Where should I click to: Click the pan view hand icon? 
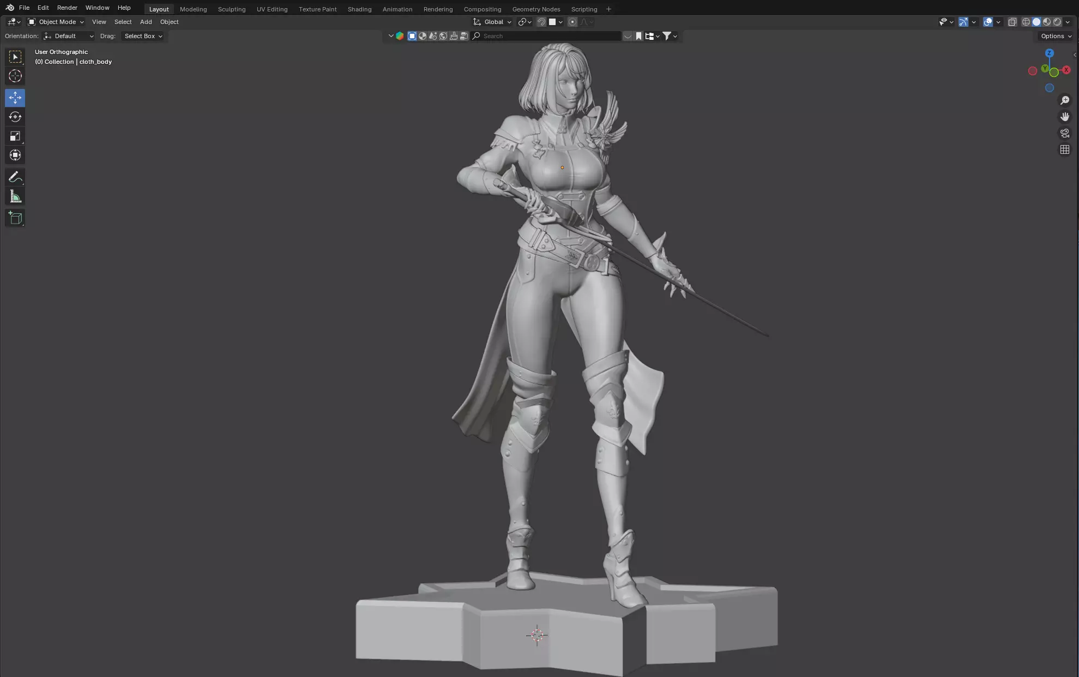click(1064, 117)
